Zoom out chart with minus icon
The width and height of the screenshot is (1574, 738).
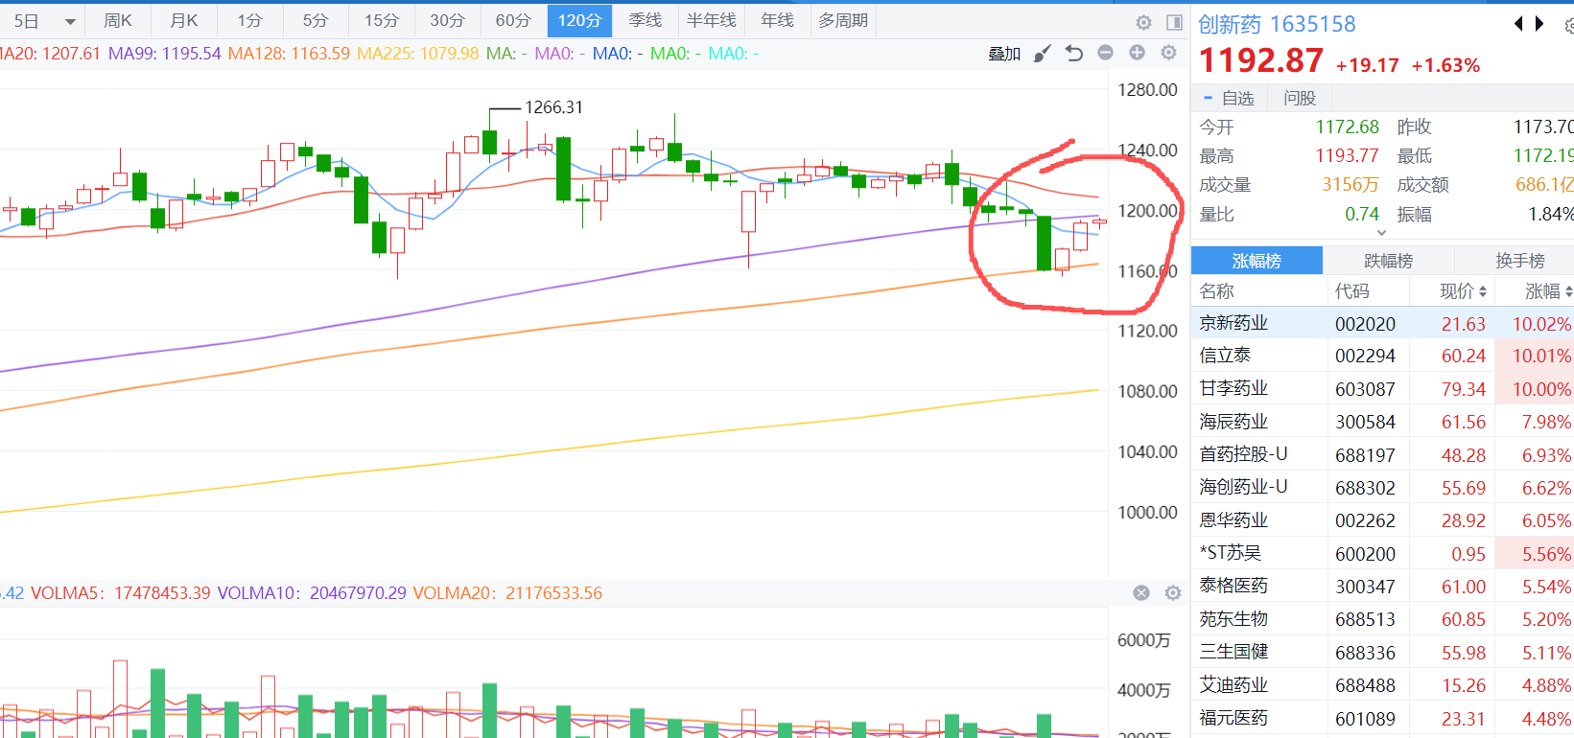pyautogui.click(x=1106, y=53)
